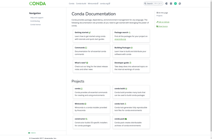Viewport: 212px width, 139px height.
Task: Open the Developer guide card title
Action: click(x=122, y=62)
